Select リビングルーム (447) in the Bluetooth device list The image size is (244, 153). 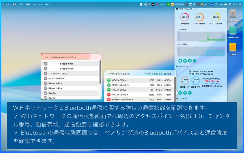click(x=58, y=73)
